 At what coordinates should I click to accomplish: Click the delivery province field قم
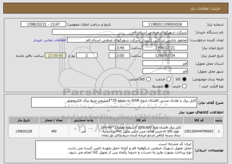pos(165,64)
